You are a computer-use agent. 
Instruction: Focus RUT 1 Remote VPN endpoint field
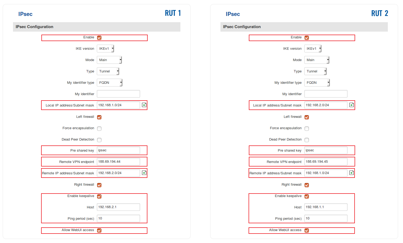118,162
